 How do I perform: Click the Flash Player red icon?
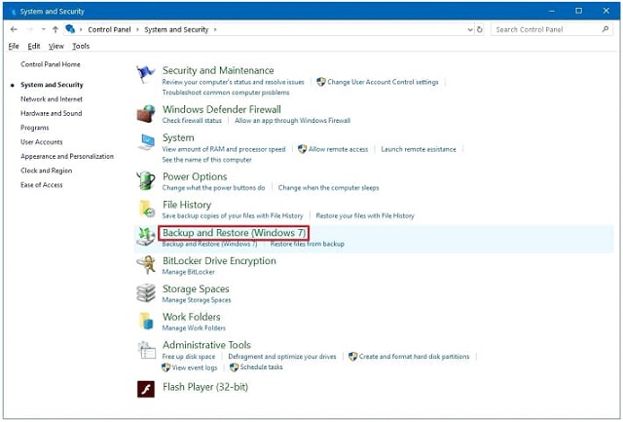coord(146,389)
